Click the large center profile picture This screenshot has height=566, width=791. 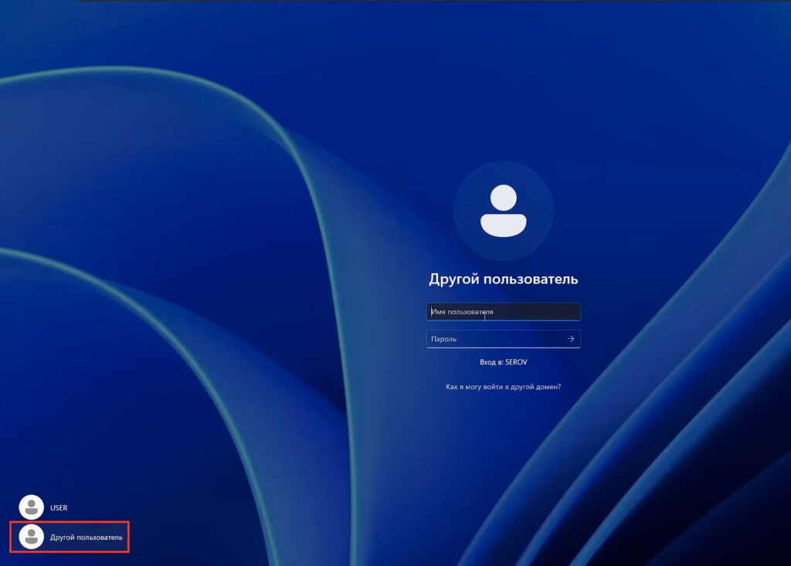tap(503, 211)
